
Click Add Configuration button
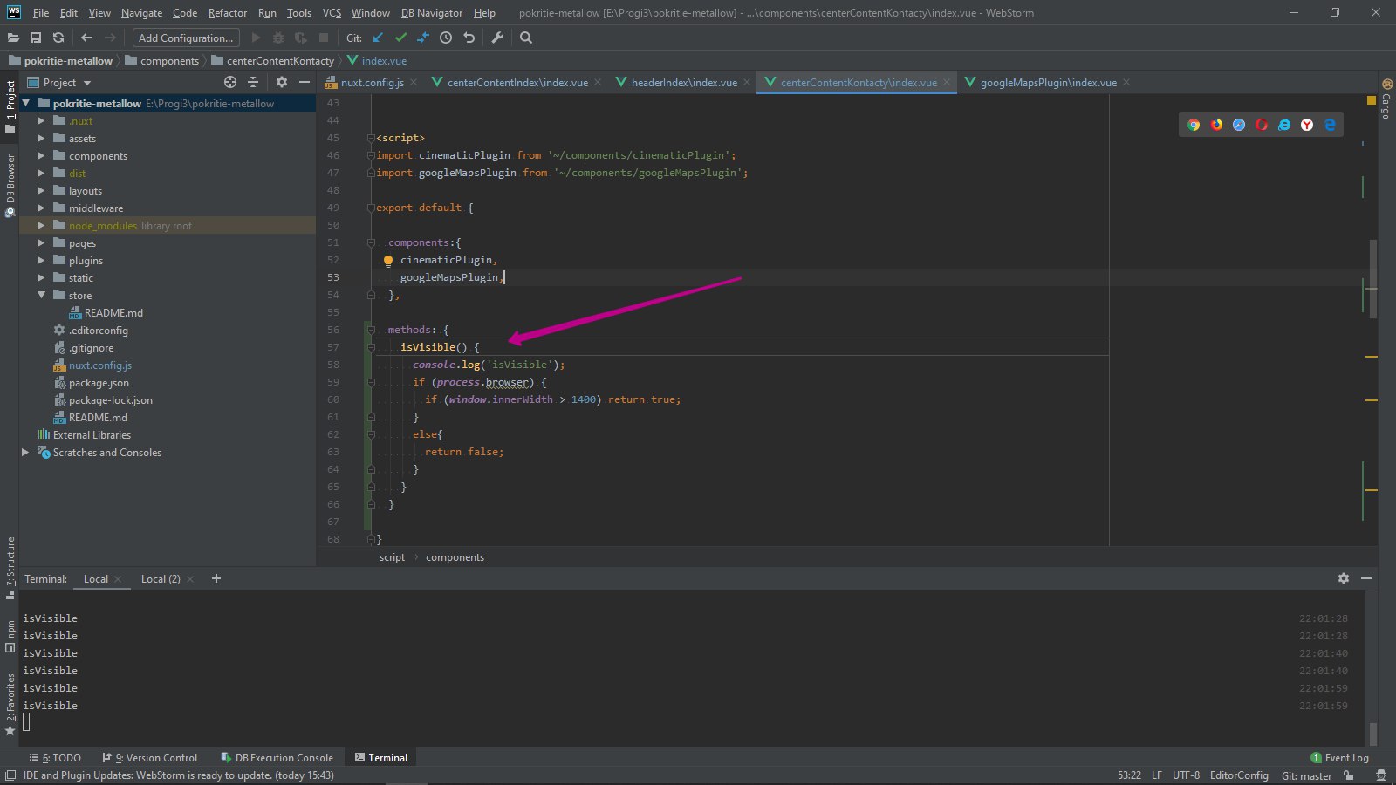point(186,38)
